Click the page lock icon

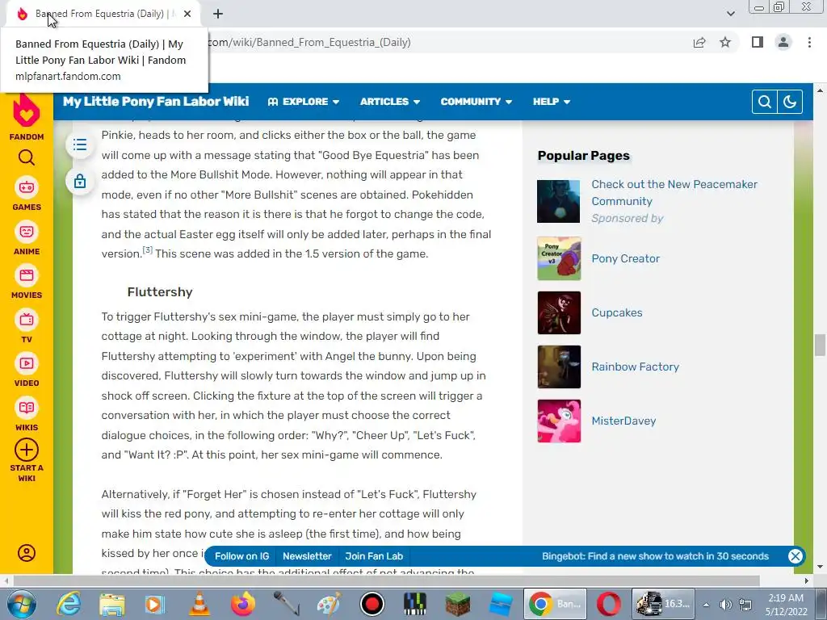click(80, 182)
